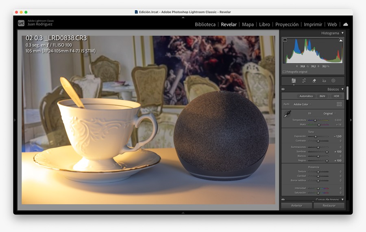This screenshot has height=232, width=366.
Task: Click the Lrc logo badge
Action: 21,23
